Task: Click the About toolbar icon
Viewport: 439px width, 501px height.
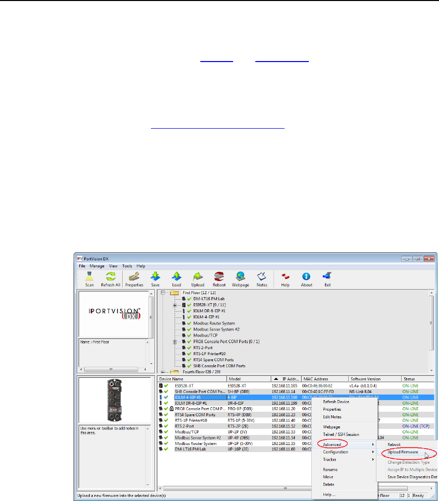Action: click(306, 279)
